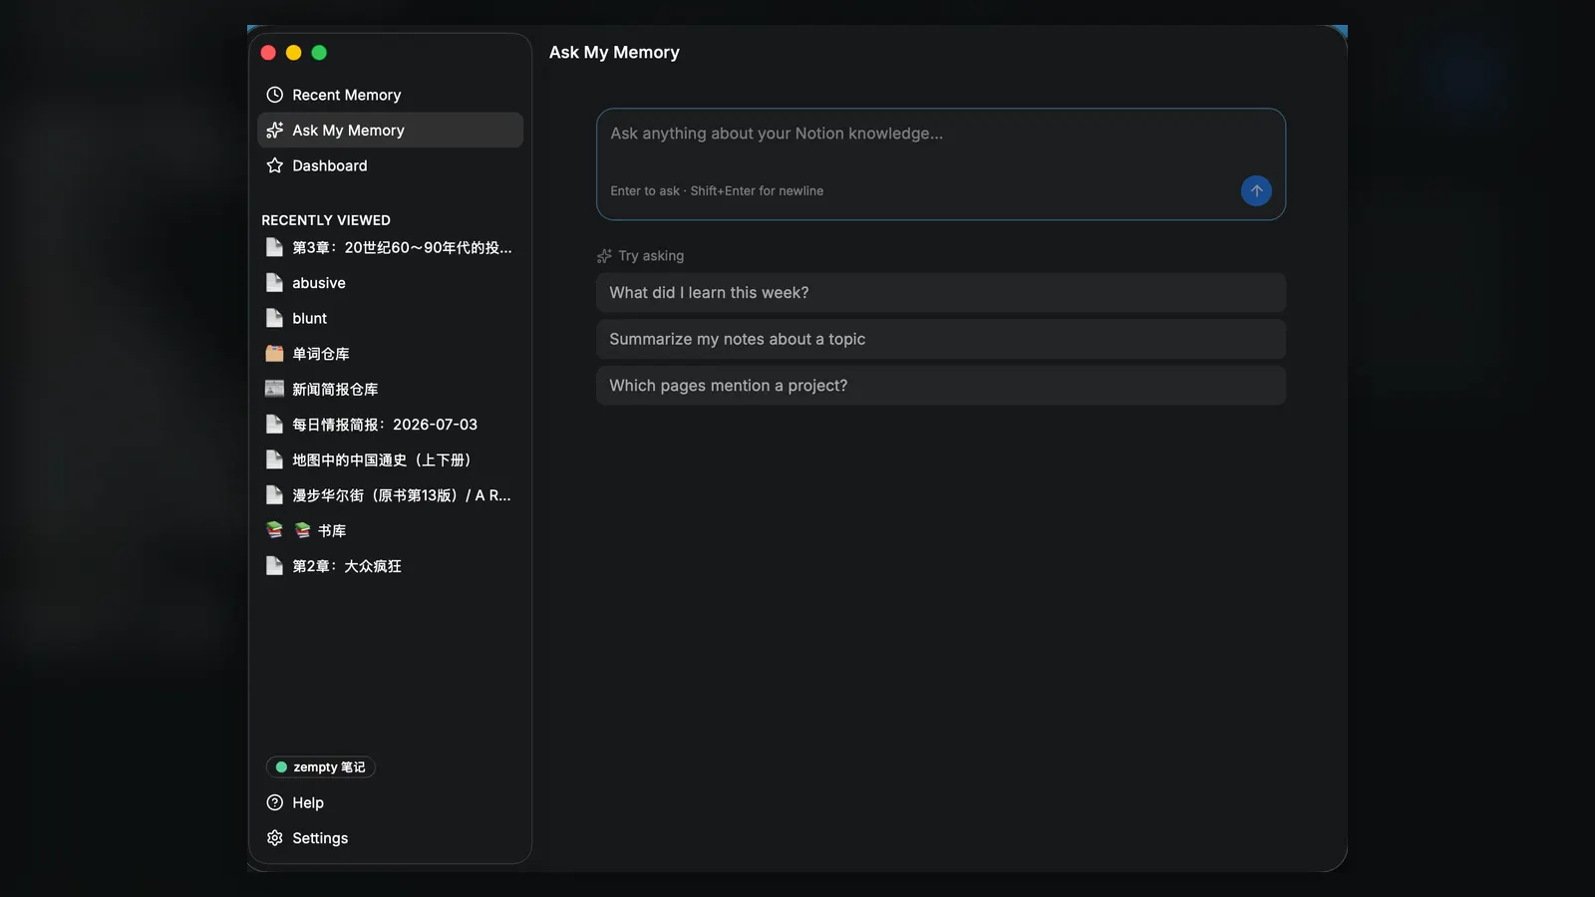Click the page icon next to blunt
The height and width of the screenshot is (897, 1595).
pos(274,318)
